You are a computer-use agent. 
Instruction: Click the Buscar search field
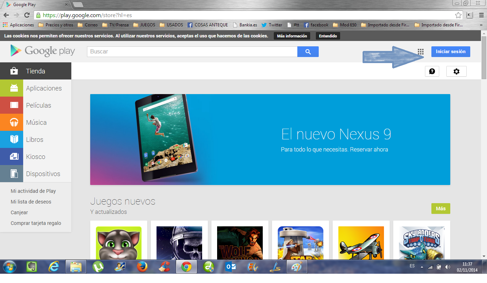[192, 52]
